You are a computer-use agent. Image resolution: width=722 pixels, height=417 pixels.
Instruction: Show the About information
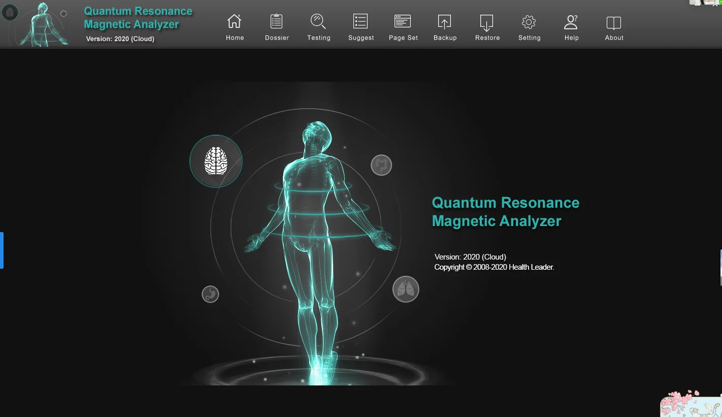(614, 27)
